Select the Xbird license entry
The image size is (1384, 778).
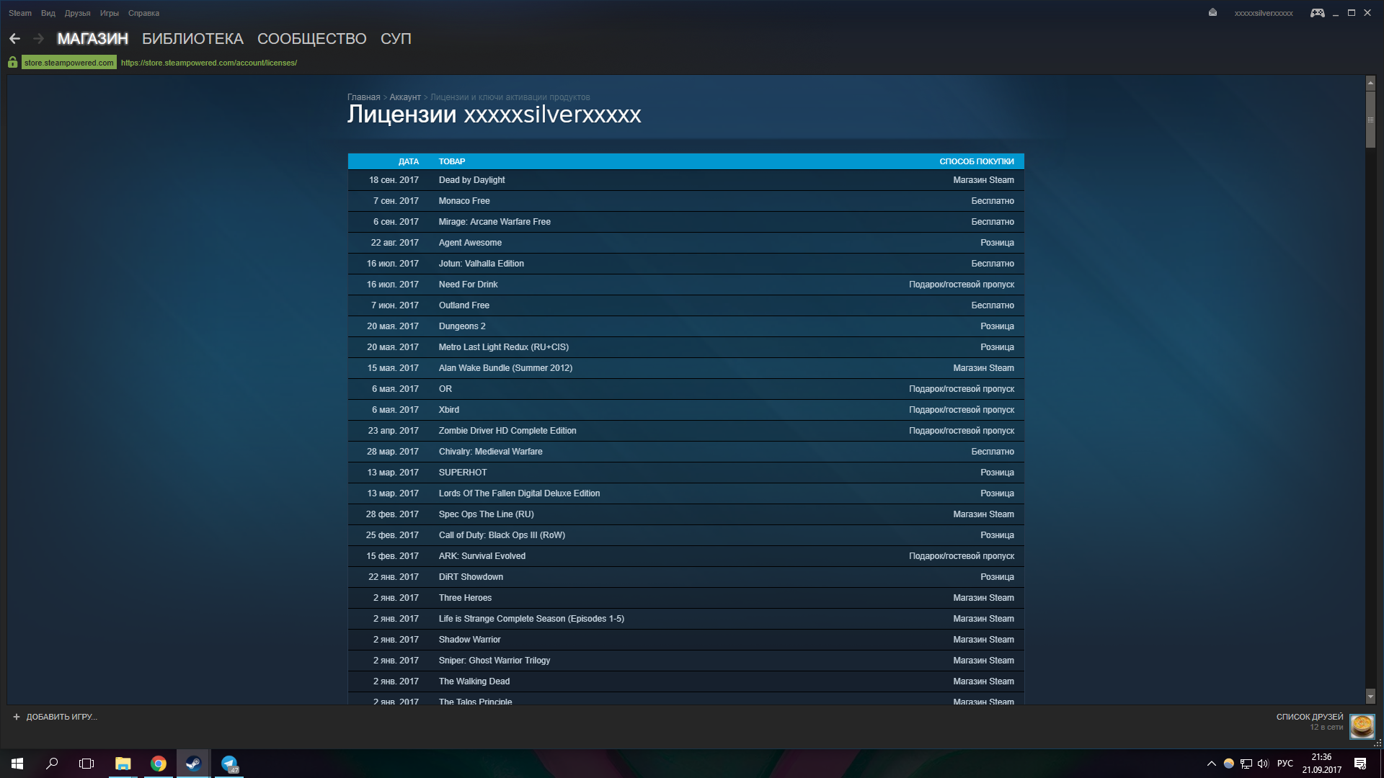point(686,410)
